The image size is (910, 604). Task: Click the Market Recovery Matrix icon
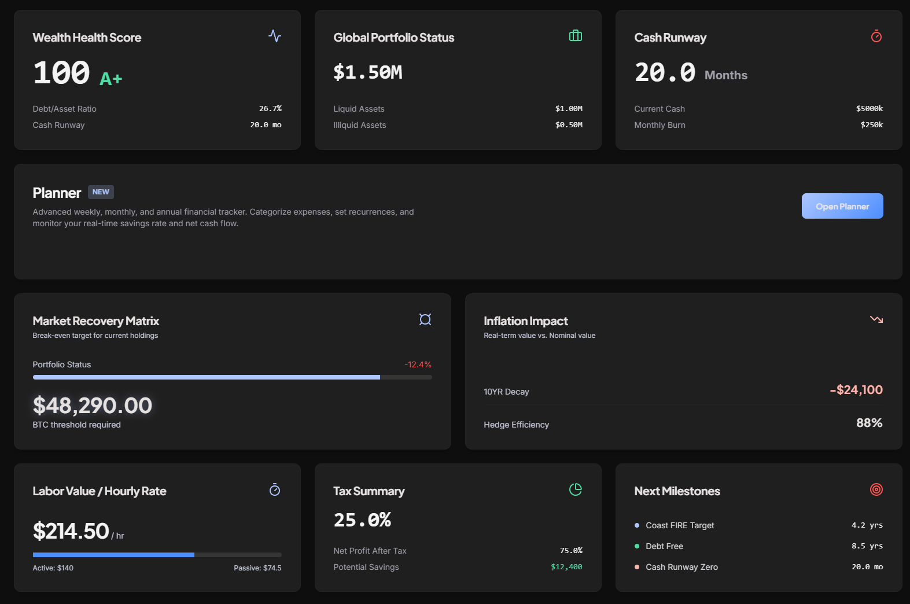[425, 319]
